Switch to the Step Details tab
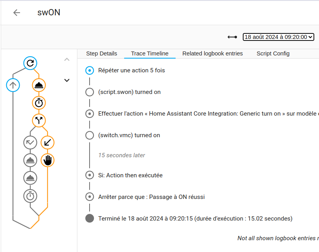This screenshot has height=252, width=319. coord(101,53)
